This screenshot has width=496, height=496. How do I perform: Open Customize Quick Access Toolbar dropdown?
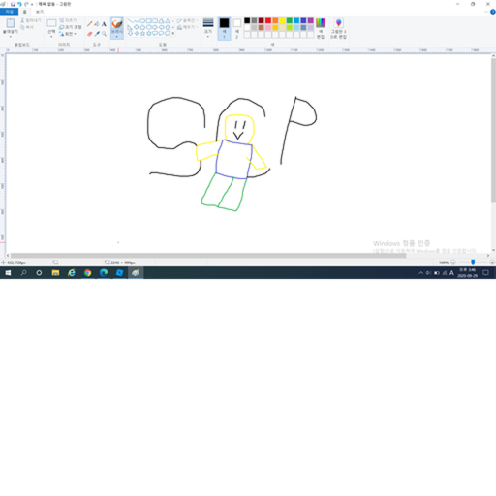(32, 4)
